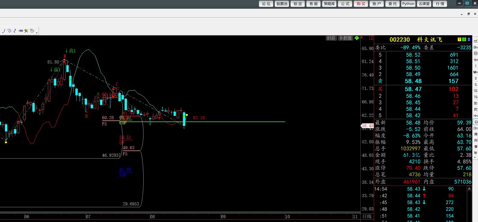
Task: Select the zigzag line drawing tool
Action: (x=15, y=31)
